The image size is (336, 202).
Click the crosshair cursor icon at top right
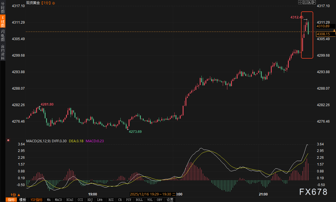300,3
